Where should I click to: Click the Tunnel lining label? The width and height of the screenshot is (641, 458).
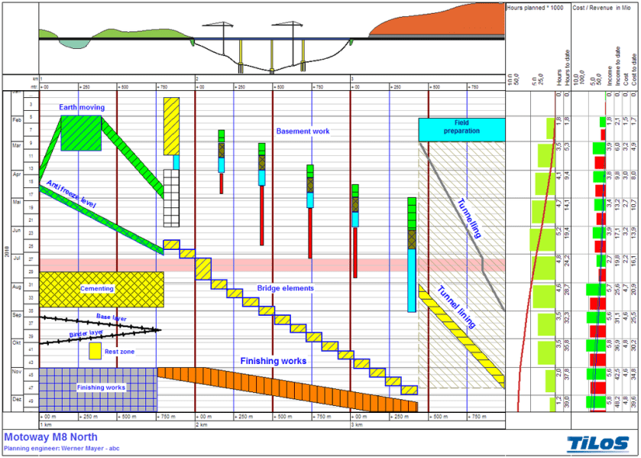pyautogui.click(x=456, y=307)
